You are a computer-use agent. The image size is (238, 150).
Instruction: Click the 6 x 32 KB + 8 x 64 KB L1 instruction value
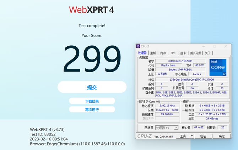point(212,110)
